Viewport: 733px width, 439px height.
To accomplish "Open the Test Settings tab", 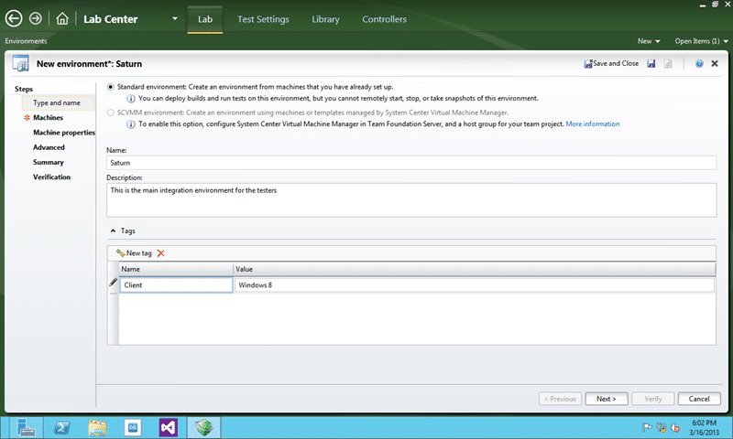I will coord(263,19).
